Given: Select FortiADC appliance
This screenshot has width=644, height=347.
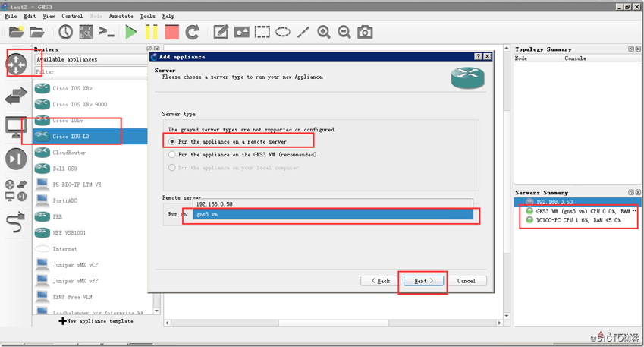Looking at the screenshot, I should (x=90, y=200).
